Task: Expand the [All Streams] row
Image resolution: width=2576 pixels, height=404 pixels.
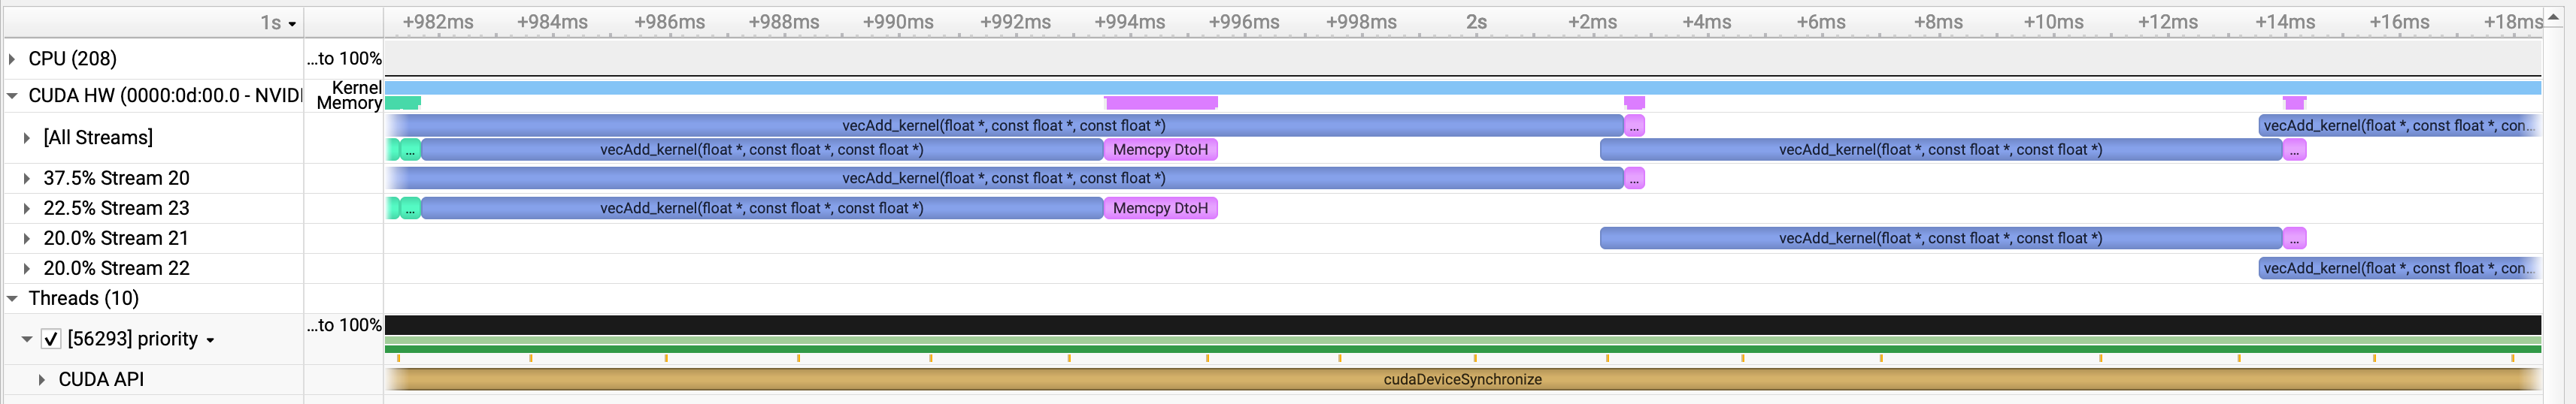Action: [x=27, y=137]
